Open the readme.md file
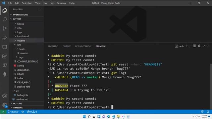The width and height of the screenshot is (212, 119). click(26, 99)
